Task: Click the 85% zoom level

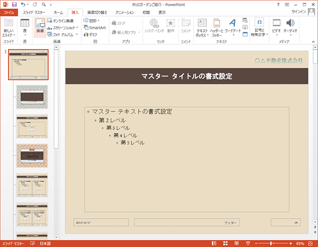Action: pos(300,243)
